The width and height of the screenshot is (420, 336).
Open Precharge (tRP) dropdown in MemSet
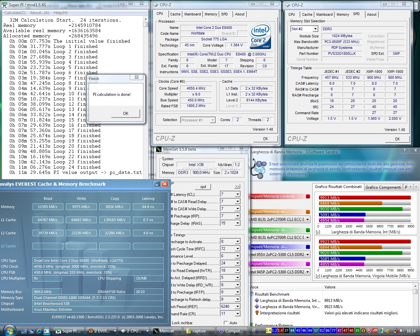pyautogui.click(x=238, y=216)
